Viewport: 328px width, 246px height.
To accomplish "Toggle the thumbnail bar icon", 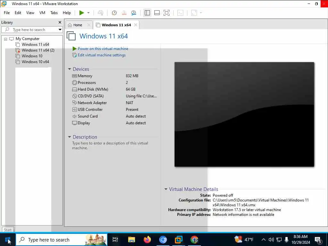I will [x=157, y=13].
